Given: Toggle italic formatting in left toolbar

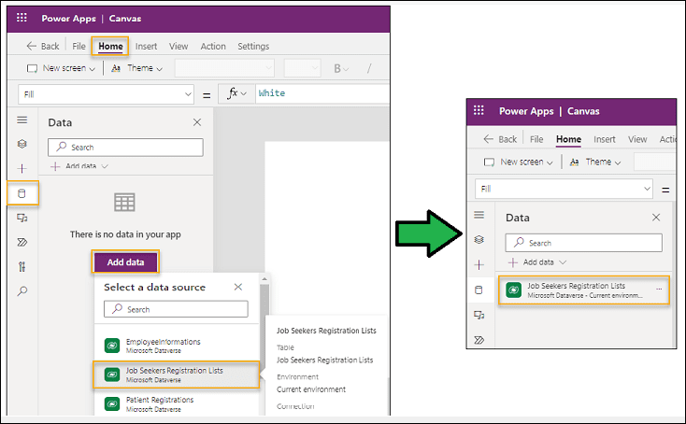Looking at the screenshot, I should [x=369, y=68].
